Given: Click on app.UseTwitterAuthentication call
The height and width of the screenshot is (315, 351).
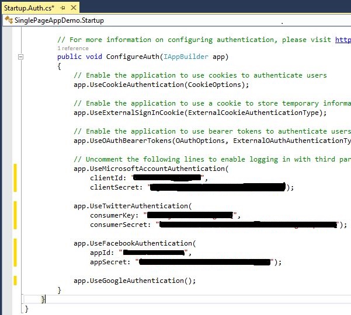Looking at the screenshot, I should pos(133,206).
